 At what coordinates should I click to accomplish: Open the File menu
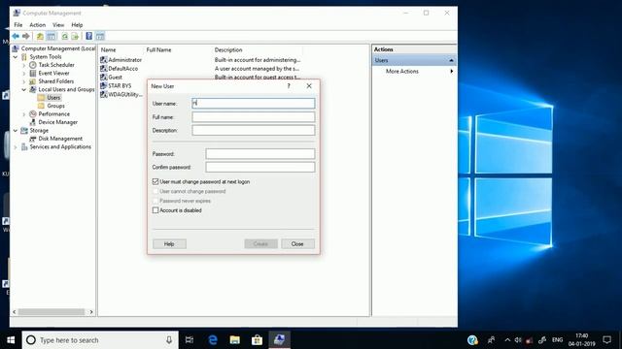pyautogui.click(x=18, y=25)
